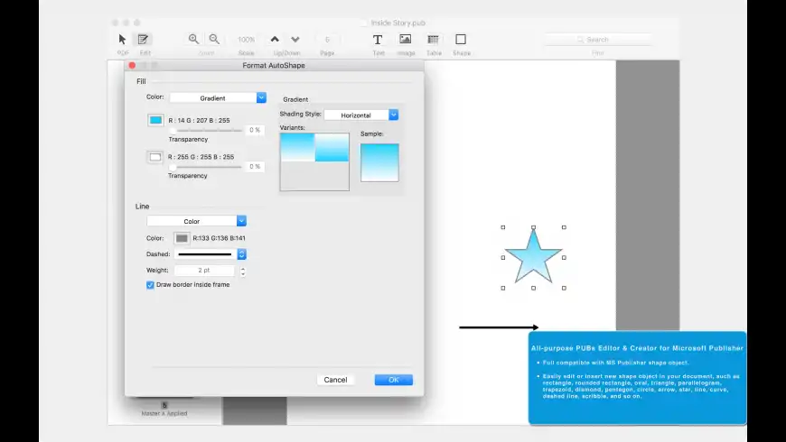This screenshot has height=442, width=786.
Task: Open the Fill Color Gradient dropdown
Action: (x=218, y=98)
